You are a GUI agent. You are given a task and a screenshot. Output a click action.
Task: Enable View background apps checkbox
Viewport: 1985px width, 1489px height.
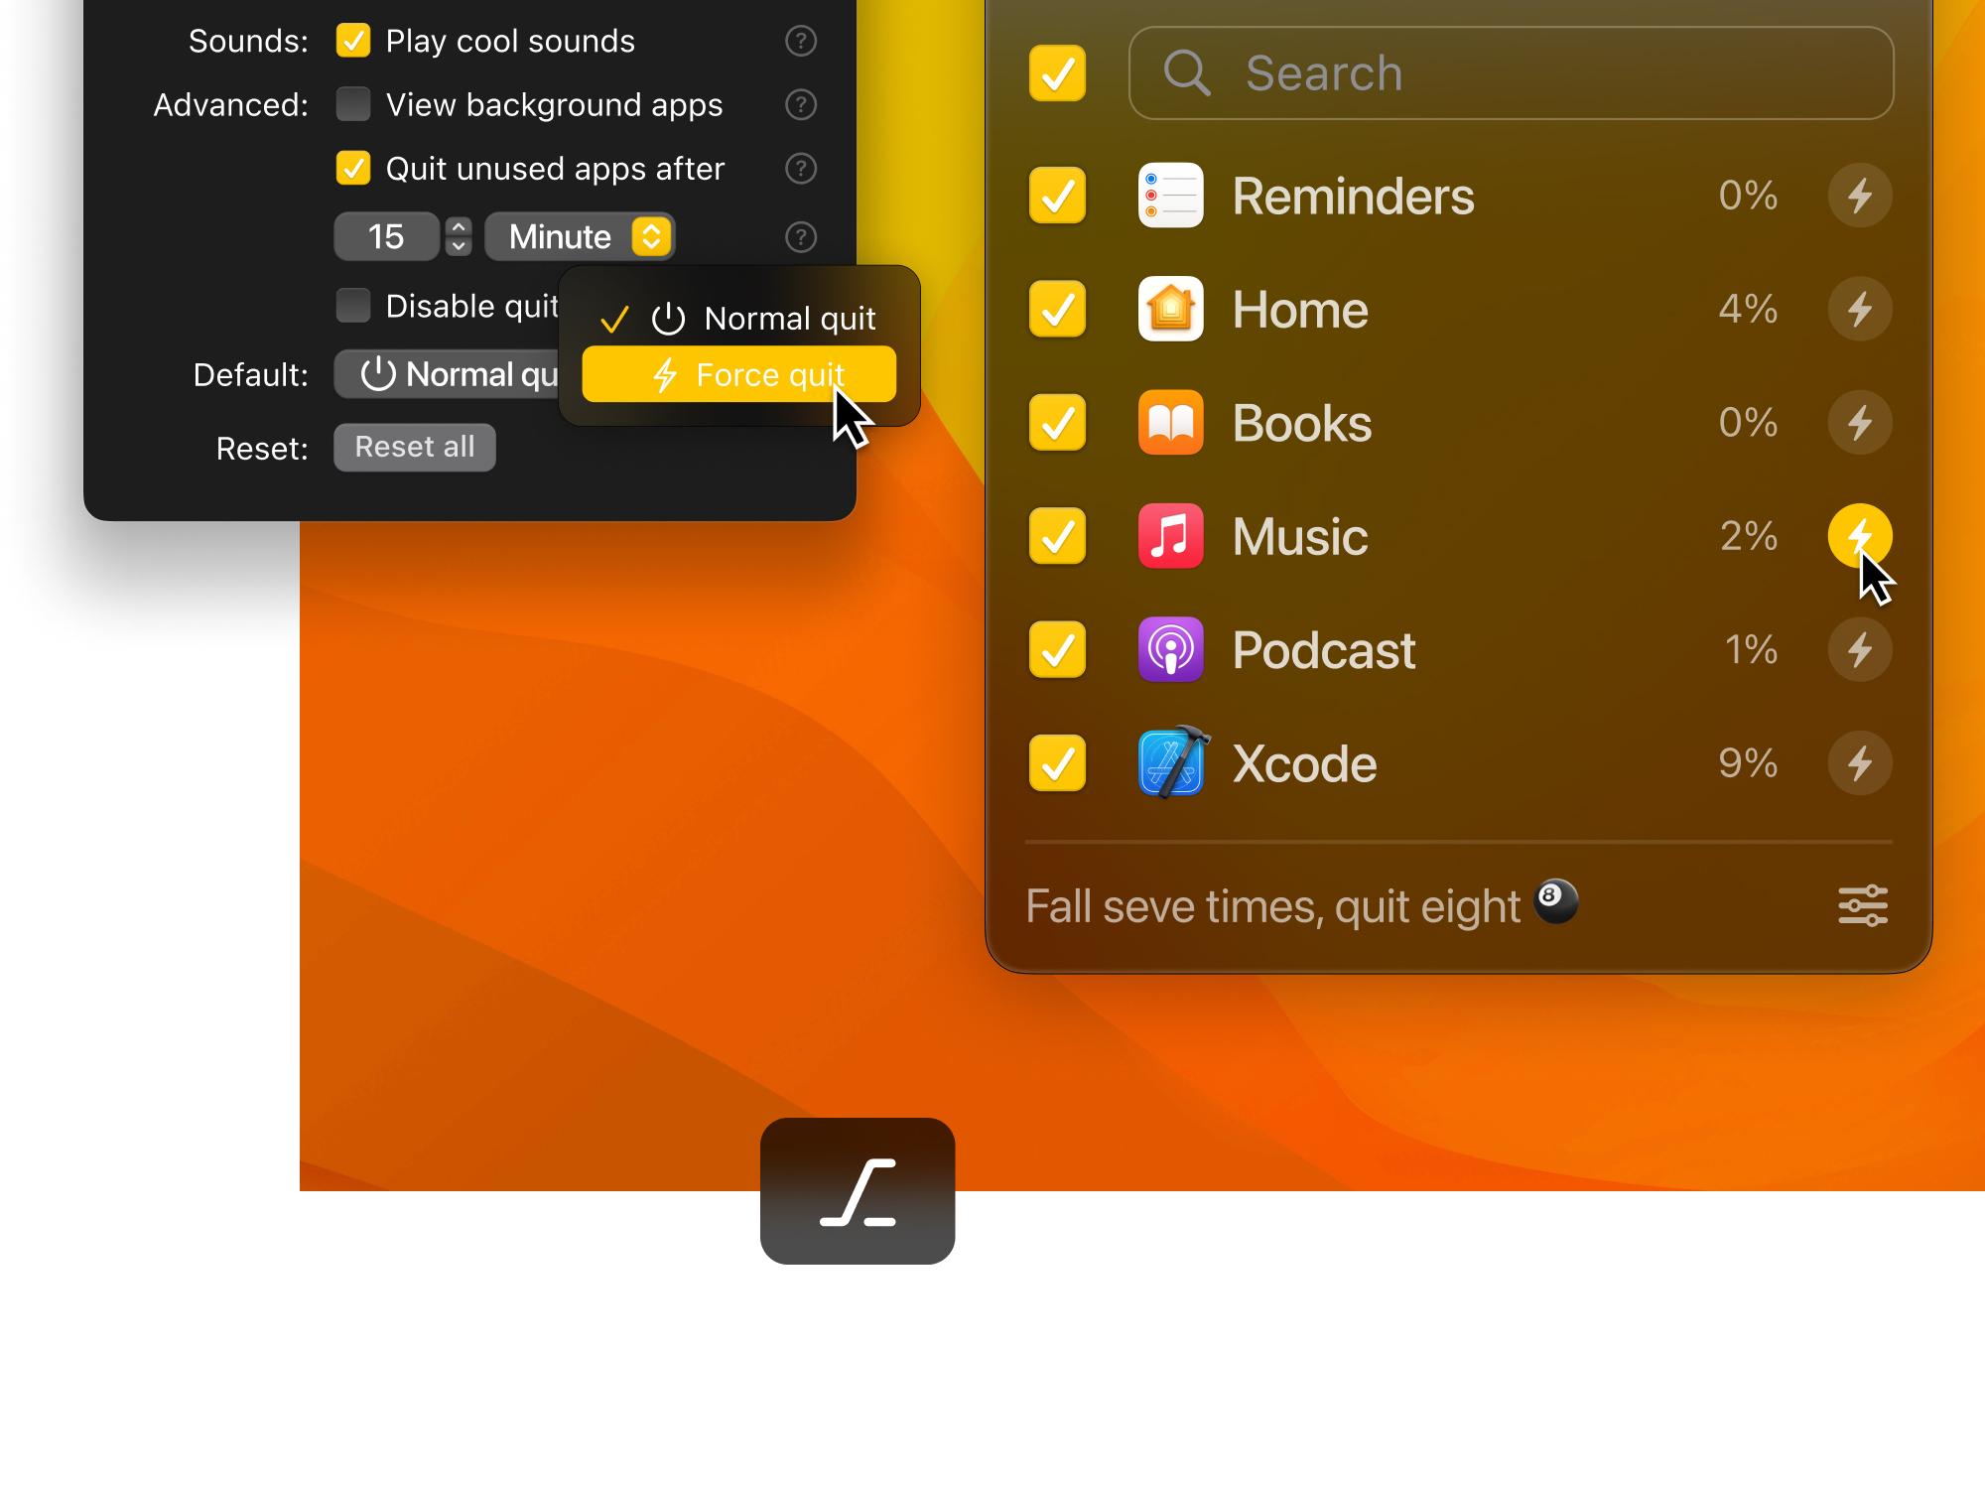[353, 104]
